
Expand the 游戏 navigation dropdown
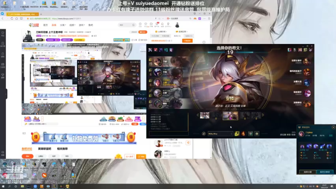tap(81, 25)
